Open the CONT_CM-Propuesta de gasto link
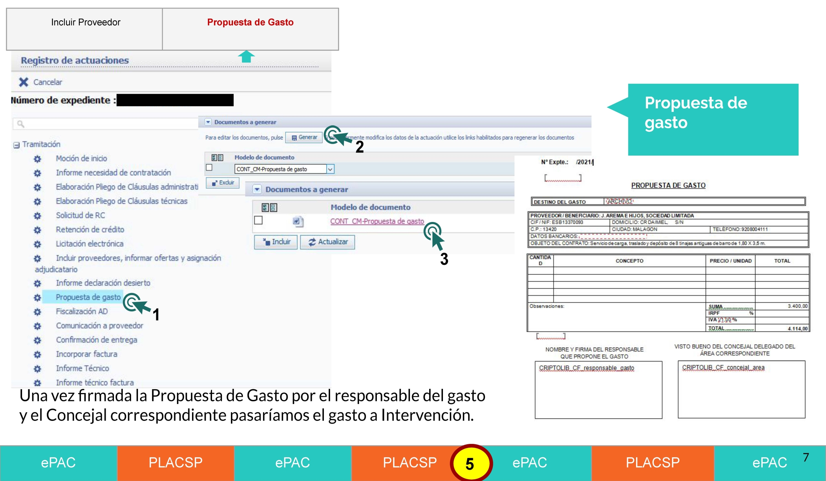 [x=377, y=221]
